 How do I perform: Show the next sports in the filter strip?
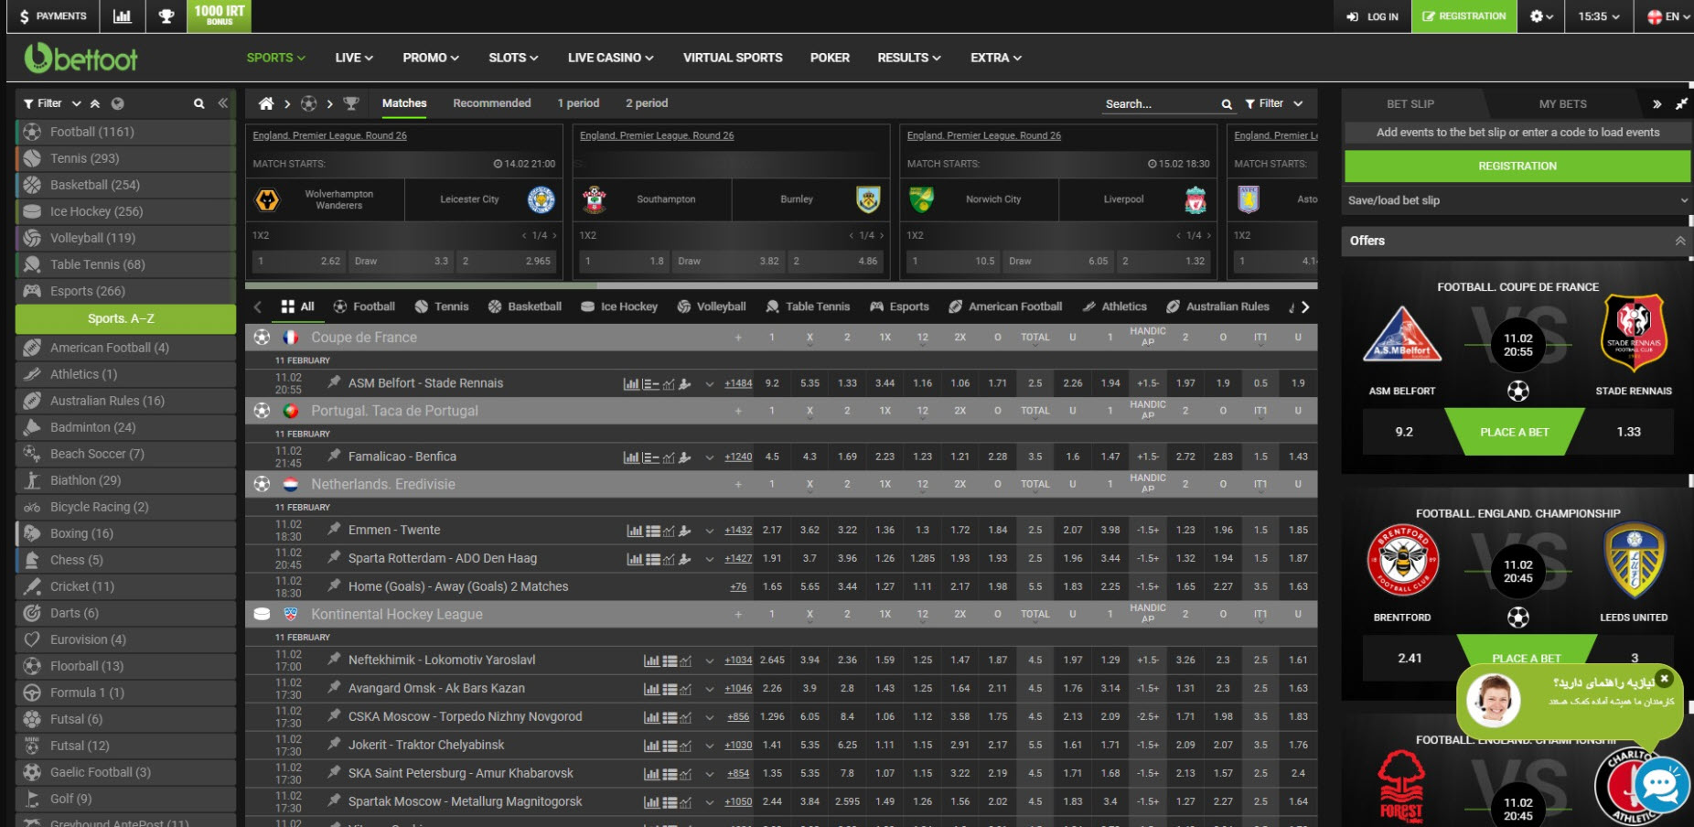pos(1305,307)
